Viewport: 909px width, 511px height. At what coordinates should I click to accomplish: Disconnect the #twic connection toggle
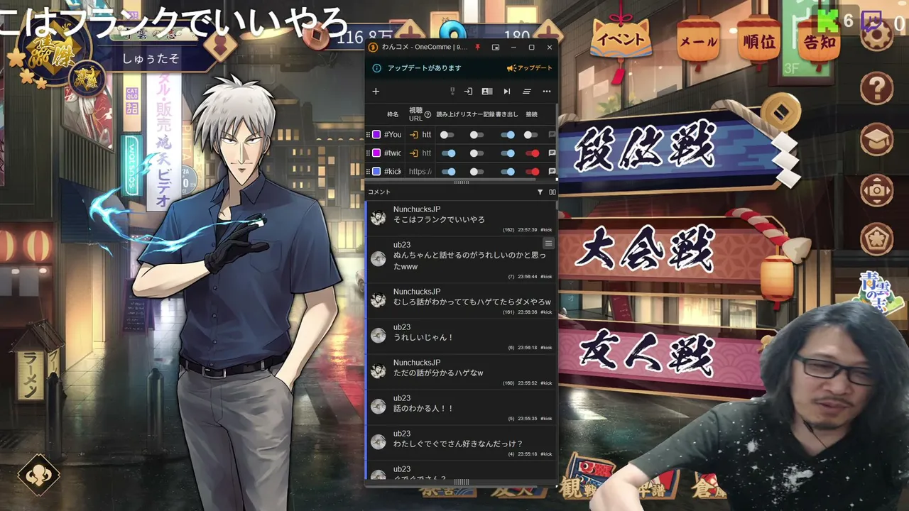[532, 153]
